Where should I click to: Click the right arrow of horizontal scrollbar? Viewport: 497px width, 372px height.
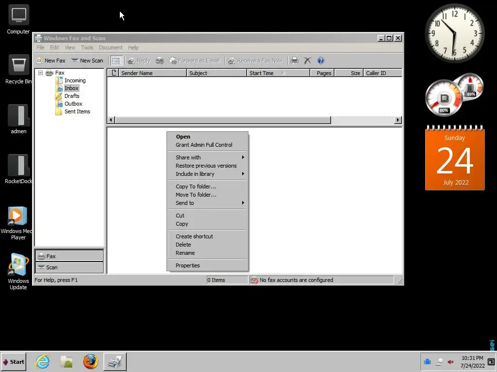398,120
